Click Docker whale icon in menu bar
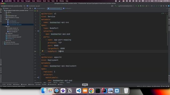The image size is (170, 95). point(120,1)
